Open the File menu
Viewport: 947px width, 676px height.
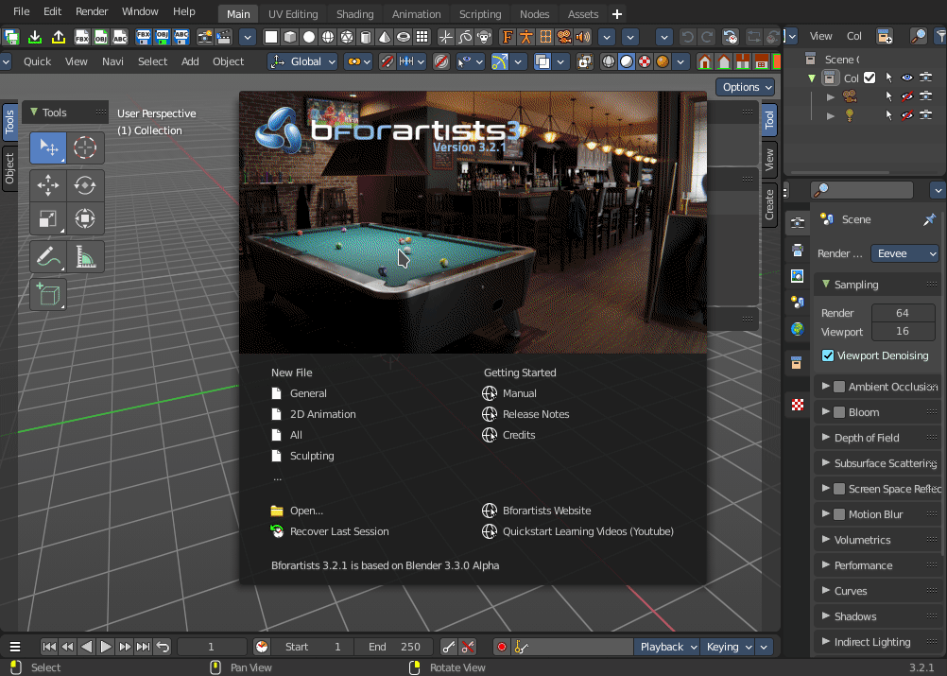pyautogui.click(x=21, y=11)
